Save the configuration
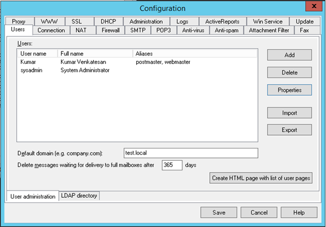326x227 pixels. pos(219,212)
